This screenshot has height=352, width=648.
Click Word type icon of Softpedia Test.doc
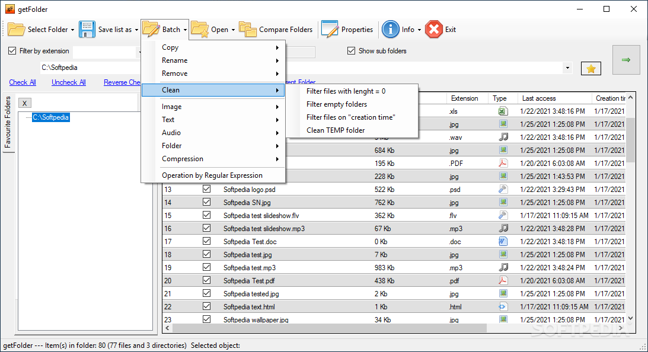click(503, 241)
